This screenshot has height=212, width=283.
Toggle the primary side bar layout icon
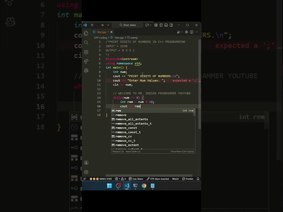coord(161,25)
